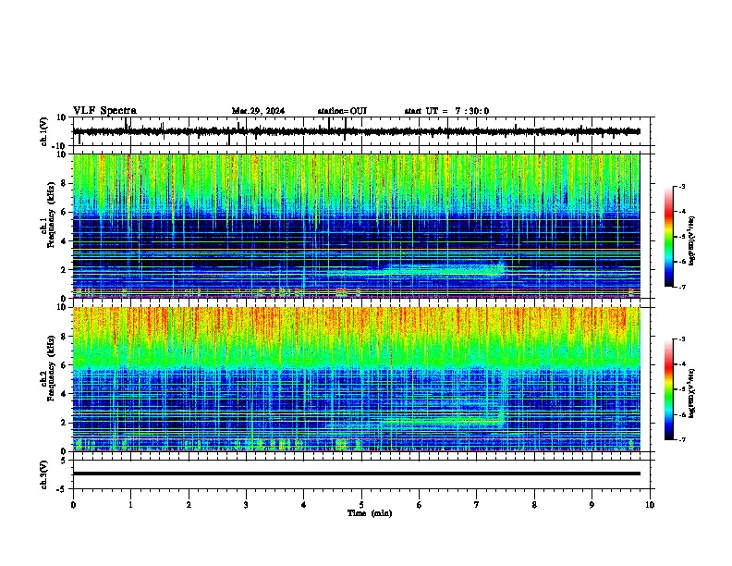Click the "station=OUI" header text
This screenshot has width=732, height=566.
coord(342,111)
